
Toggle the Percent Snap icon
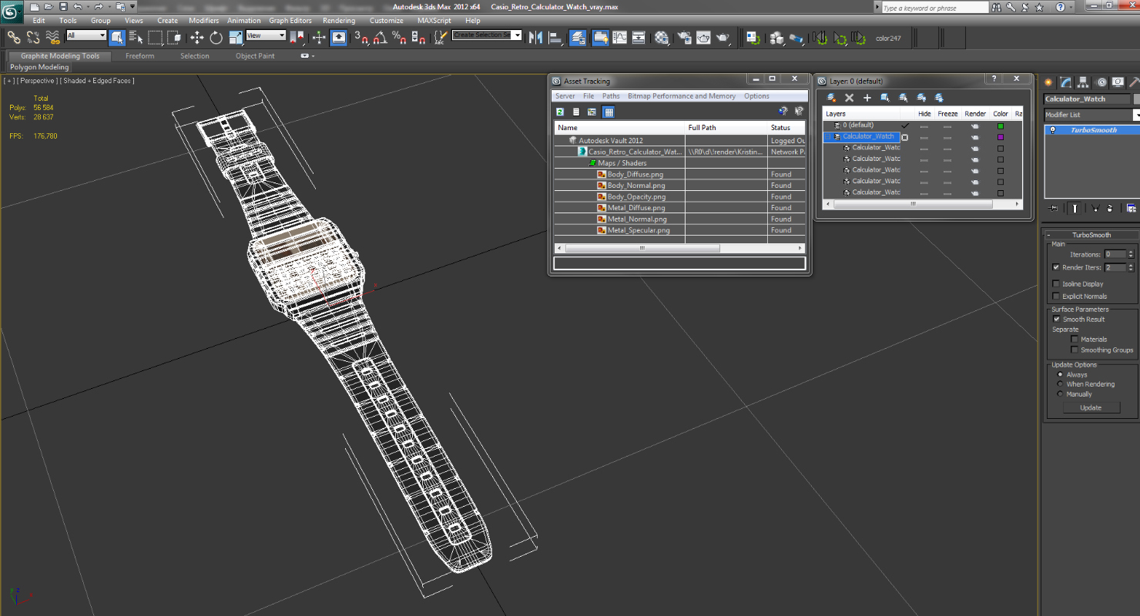tap(399, 37)
